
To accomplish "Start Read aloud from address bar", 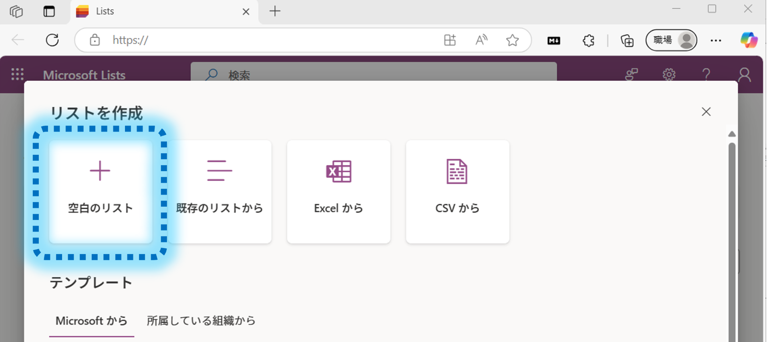I will (481, 40).
